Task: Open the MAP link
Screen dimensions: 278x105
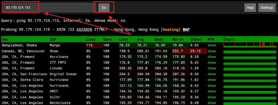Action: [186, 30]
